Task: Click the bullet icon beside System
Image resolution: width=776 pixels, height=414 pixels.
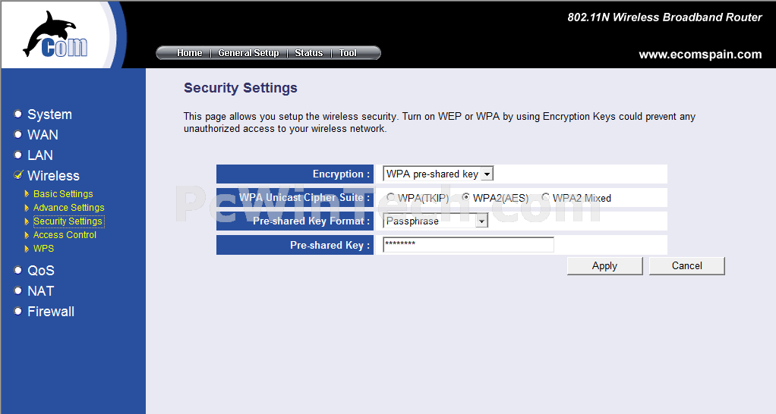Action: [17, 114]
